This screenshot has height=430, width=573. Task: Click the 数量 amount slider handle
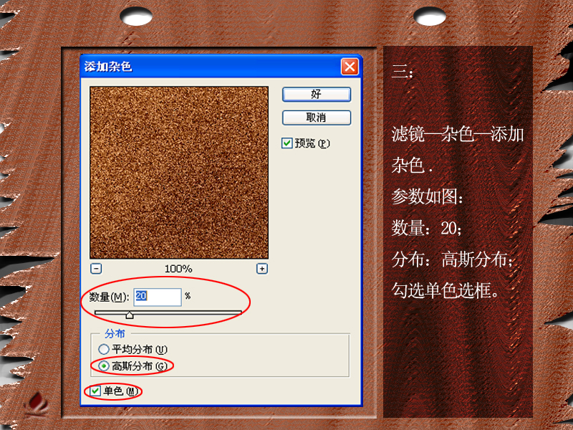tap(130, 315)
